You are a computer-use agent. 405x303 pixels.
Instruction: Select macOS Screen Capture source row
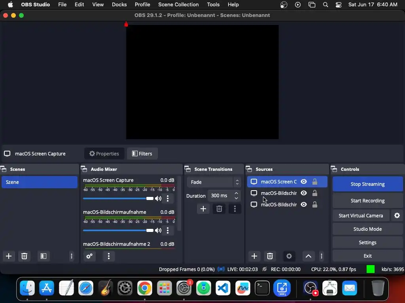(x=287, y=181)
